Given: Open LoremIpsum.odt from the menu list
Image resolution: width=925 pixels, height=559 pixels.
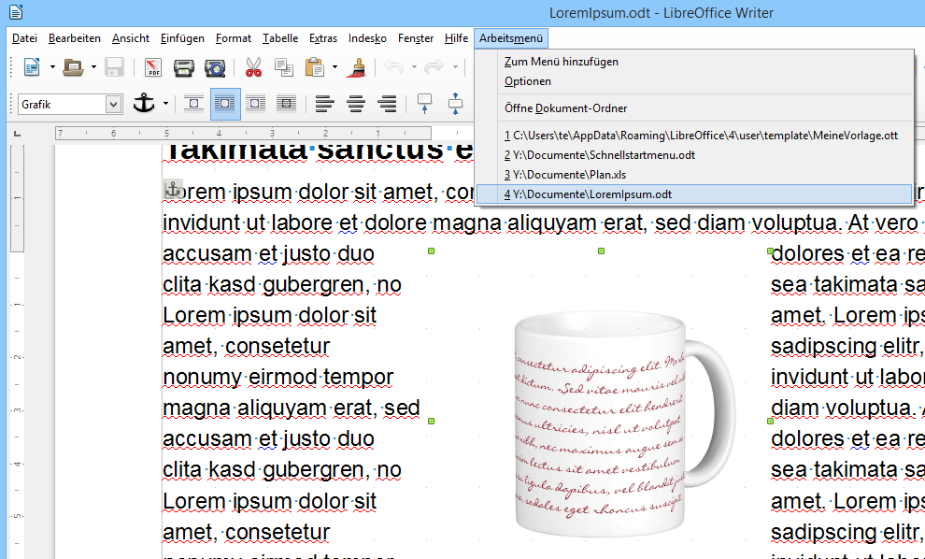Looking at the screenshot, I should [694, 194].
